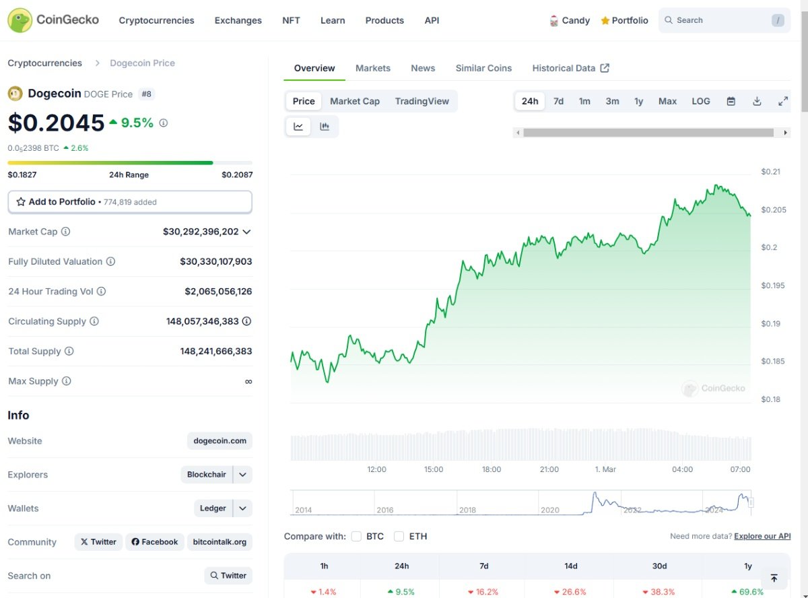
Task: Select the 7d chart range
Action: pyautogui.click(x=558, y=101)
